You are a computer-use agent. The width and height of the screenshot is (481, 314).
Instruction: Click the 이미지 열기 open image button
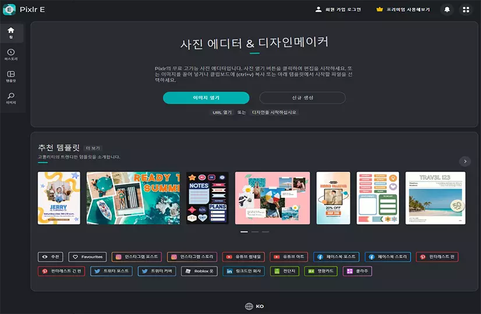coord(206,98)
